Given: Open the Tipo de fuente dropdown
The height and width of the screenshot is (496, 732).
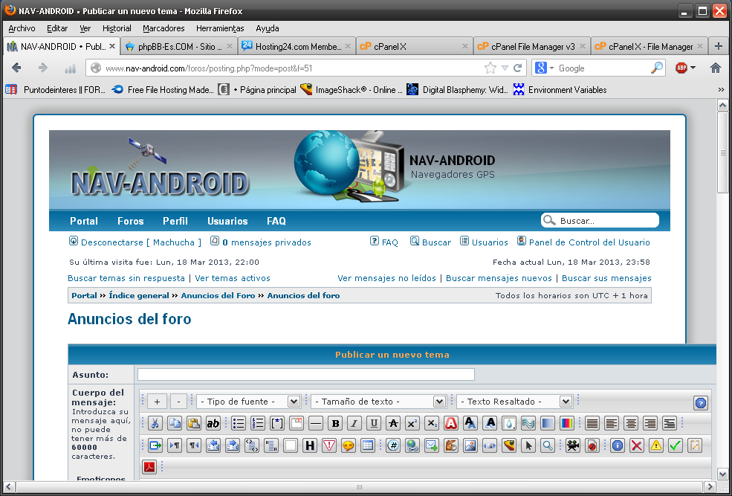Looking at the screenshot, I should click(x=248, y=402).
